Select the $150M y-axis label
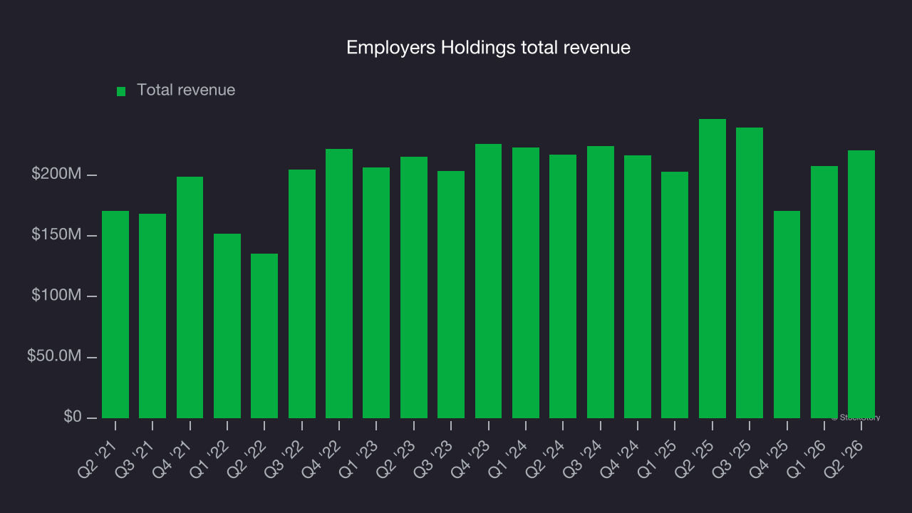 pyautogui.click(x=57, y=235)
